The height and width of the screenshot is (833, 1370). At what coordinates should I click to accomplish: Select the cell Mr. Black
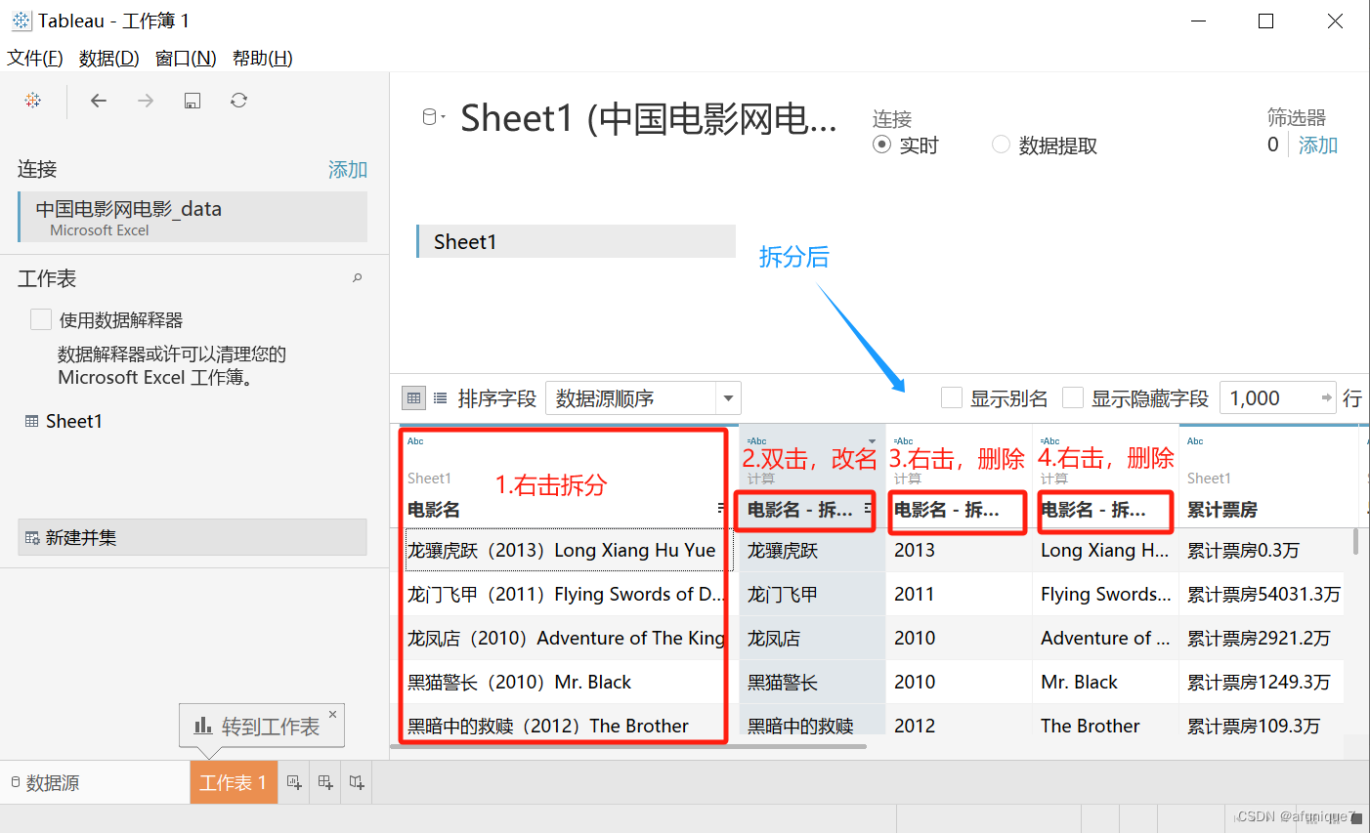[1105, 682]
